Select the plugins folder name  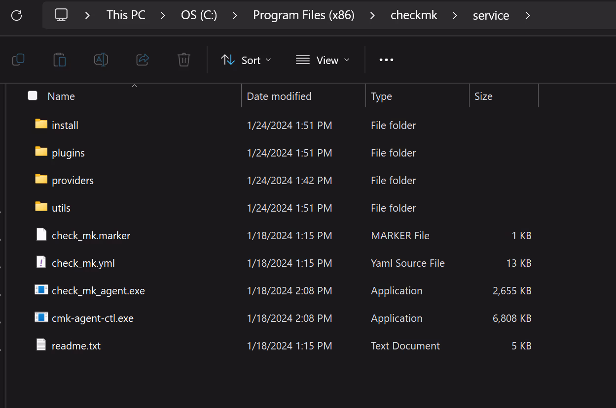click(x=68, y=153)
